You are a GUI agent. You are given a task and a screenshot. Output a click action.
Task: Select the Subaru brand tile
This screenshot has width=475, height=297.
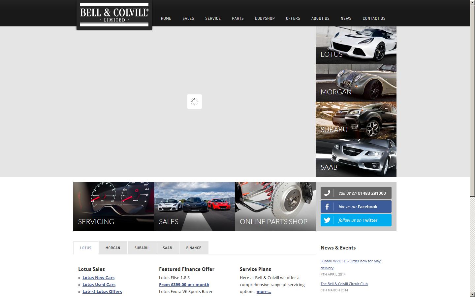click(356, 120)
